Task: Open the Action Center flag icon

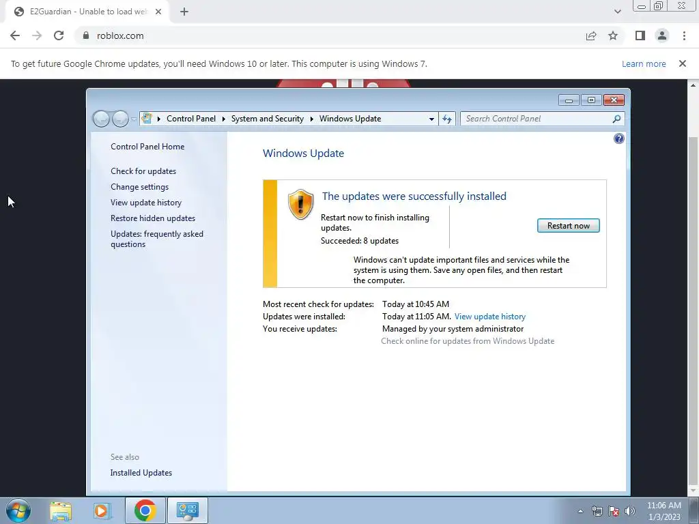Action: point(614,511)
